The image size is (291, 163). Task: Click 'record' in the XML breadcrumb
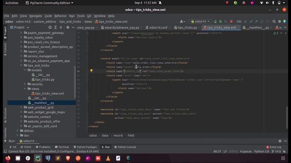point(118,135)
